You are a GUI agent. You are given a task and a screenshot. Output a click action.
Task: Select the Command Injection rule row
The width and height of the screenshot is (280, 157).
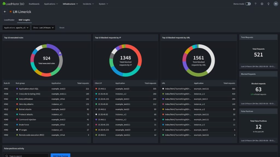coord(46,120)
